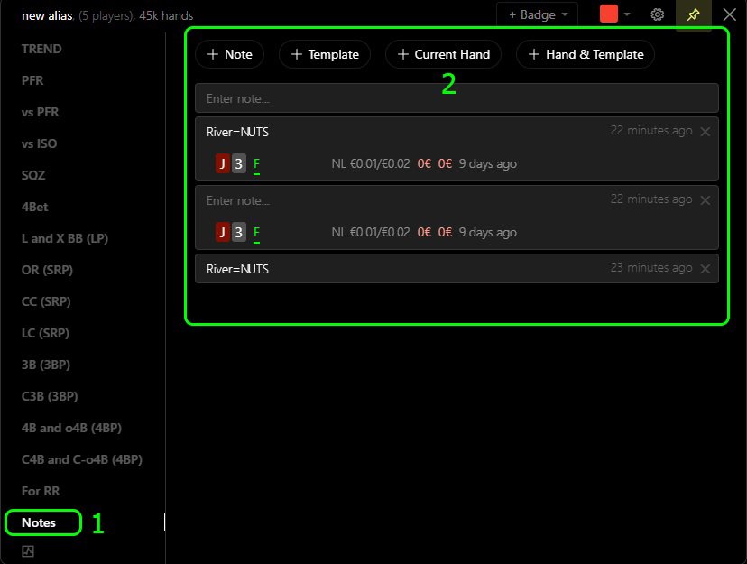Viewport: 747px width, 564px height.
Task: Click the + Template button
Action: (x=325, y=54)
